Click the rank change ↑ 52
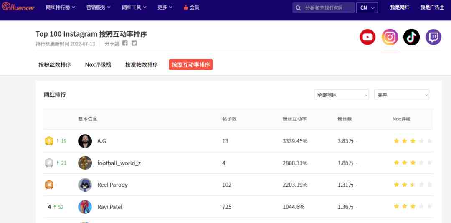The width and height of the screenshot is (451, 223). tap(58, 207)
